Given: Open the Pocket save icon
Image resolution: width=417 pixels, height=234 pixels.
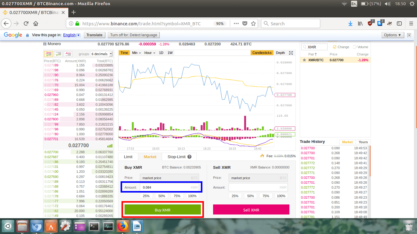Looking at the screenshot, I should (245, 23).
